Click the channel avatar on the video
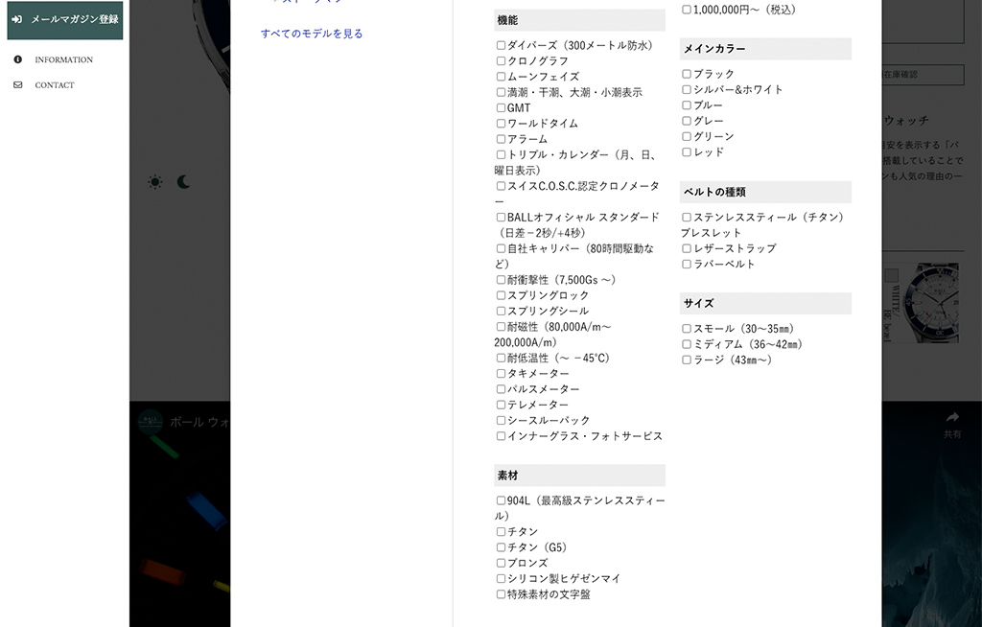Screen dimensions: 982x627 tap(149, 422)
